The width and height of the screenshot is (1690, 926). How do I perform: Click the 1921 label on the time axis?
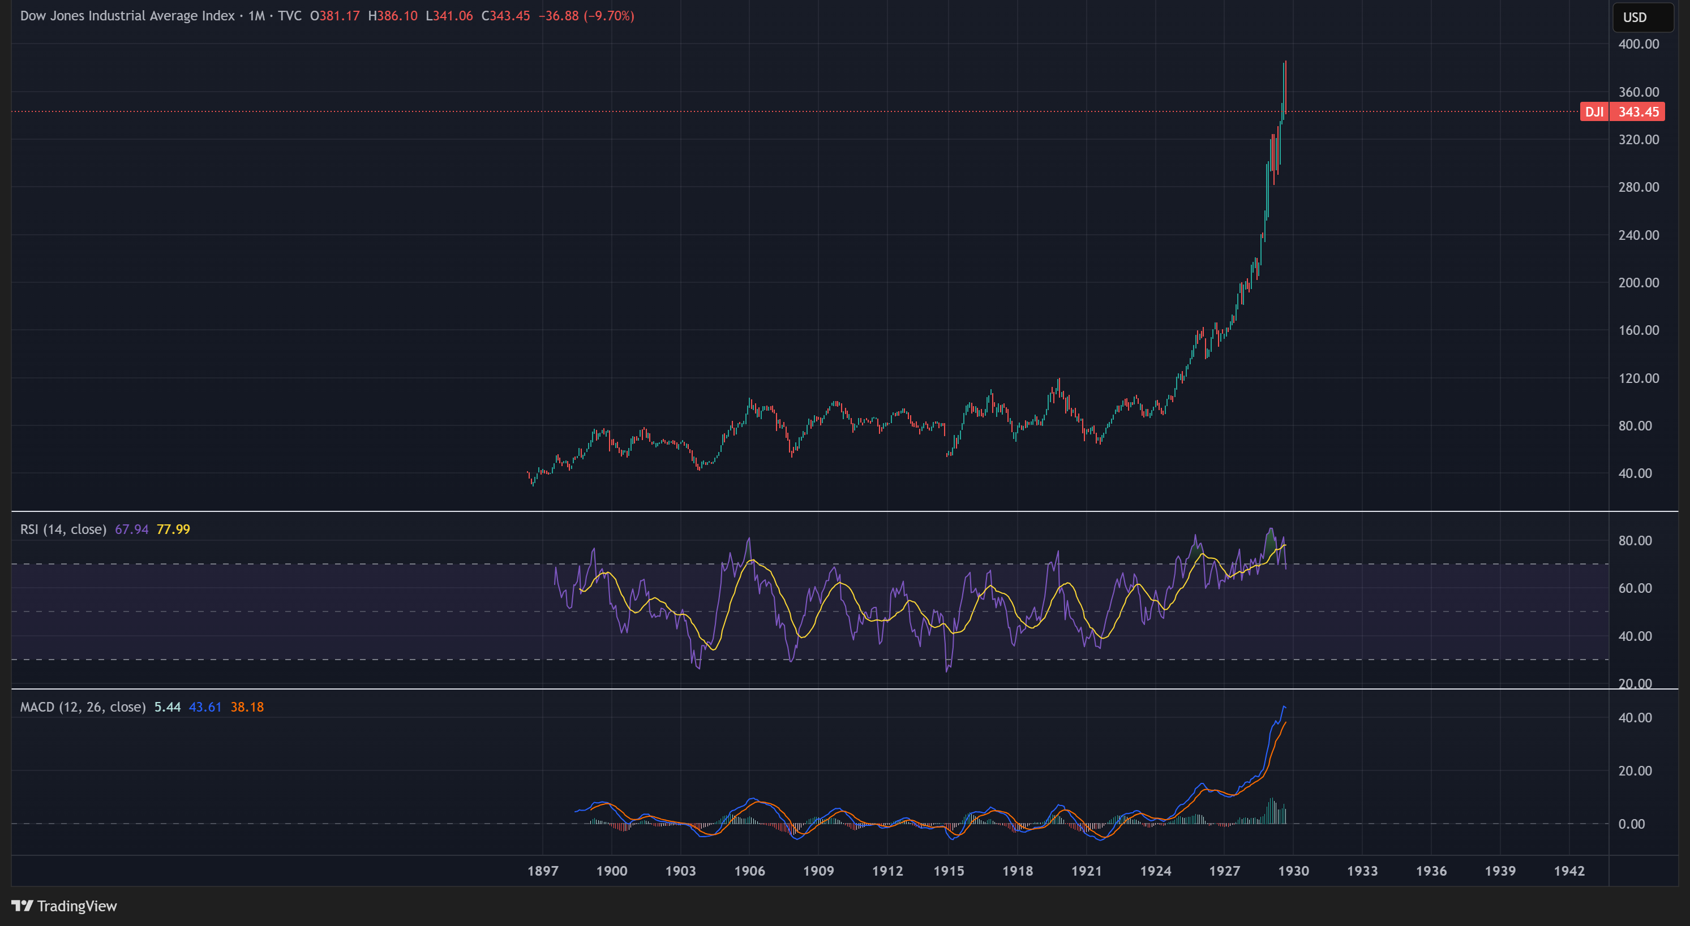point(1087,871)
